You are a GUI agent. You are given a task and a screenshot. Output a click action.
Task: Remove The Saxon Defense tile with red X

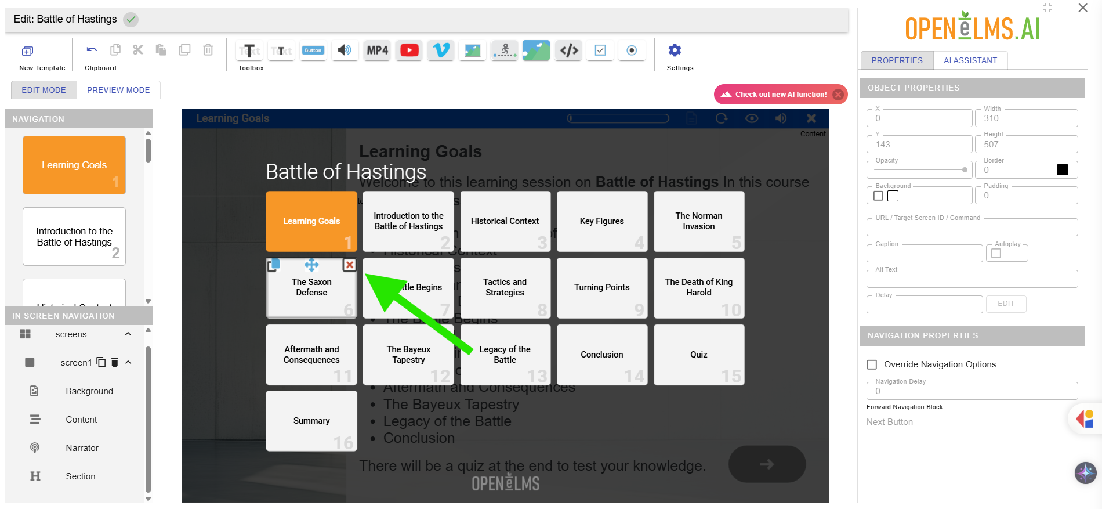[349, 265]
